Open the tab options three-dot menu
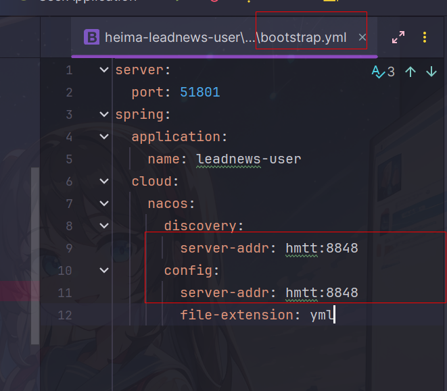 tap(425, 37)
